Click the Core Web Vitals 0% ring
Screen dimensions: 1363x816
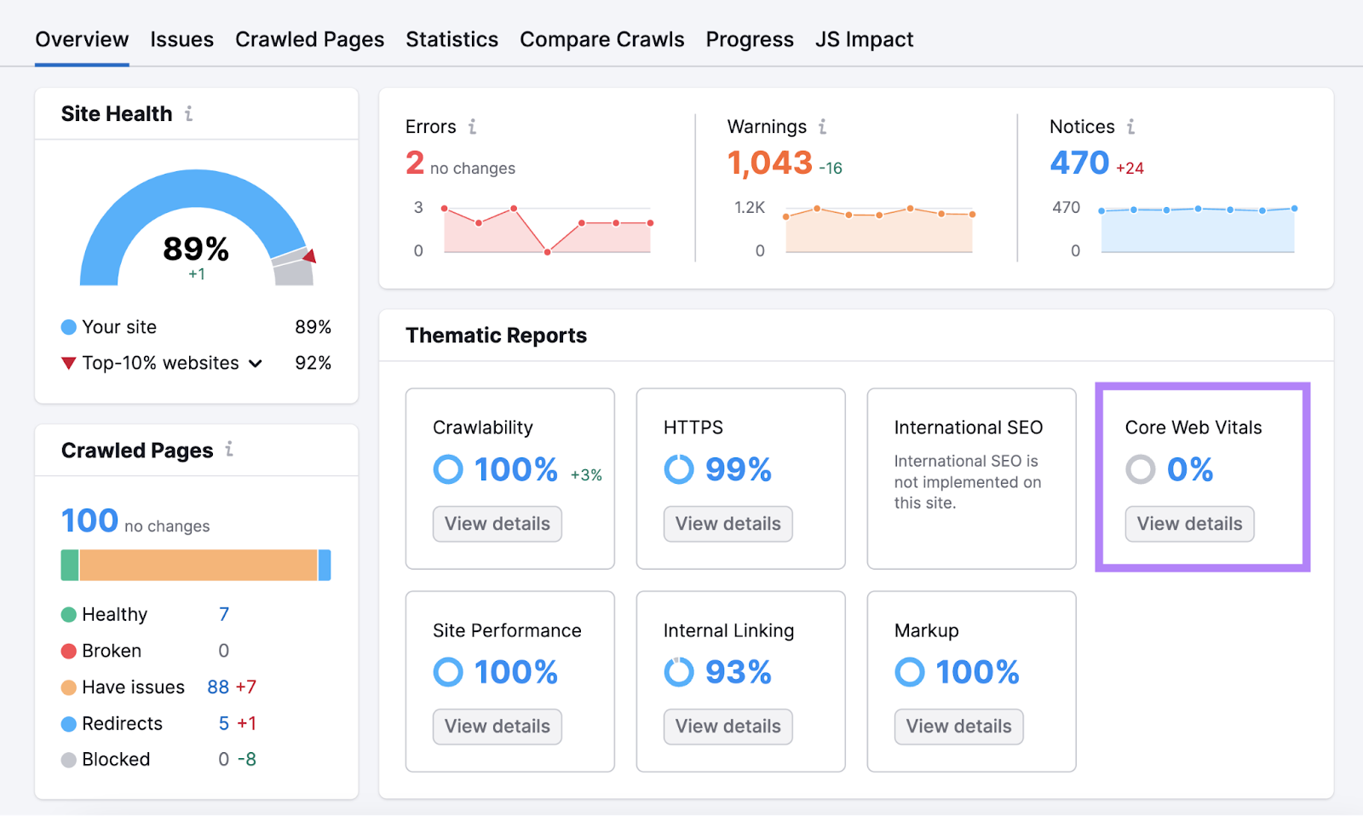pyautogui.click(x=1141, y=468)
